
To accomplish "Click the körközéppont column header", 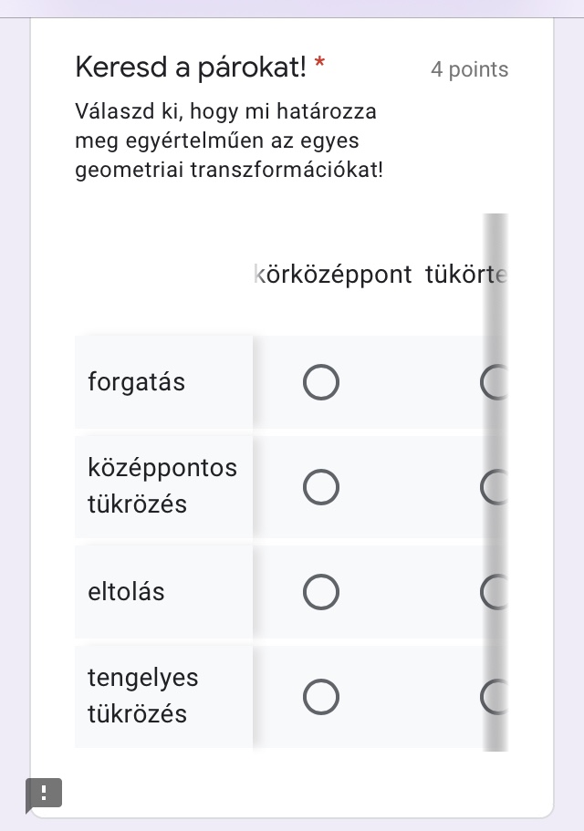I will click(333, 275).
